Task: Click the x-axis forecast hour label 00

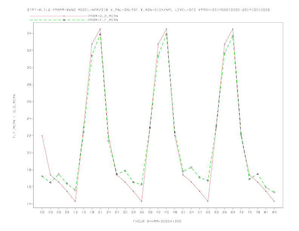Action: pos(42,212)
